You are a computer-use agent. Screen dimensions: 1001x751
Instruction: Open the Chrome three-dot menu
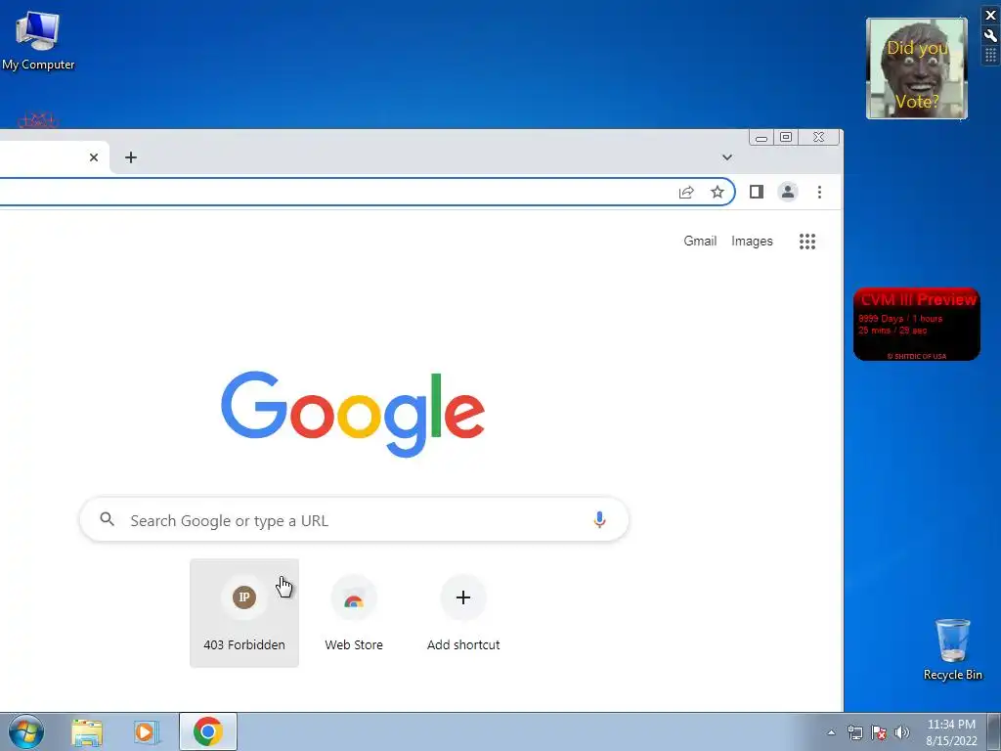820,193
